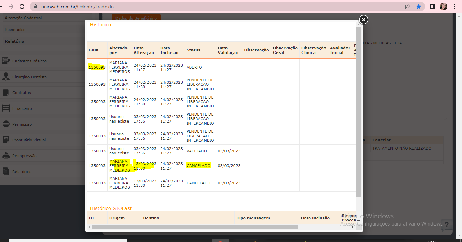Click horizontal scrollbar in Histórico SIOFast

pos(195,227)
